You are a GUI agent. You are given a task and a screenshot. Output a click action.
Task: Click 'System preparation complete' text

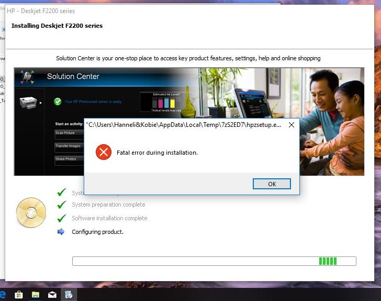[108, 205]
